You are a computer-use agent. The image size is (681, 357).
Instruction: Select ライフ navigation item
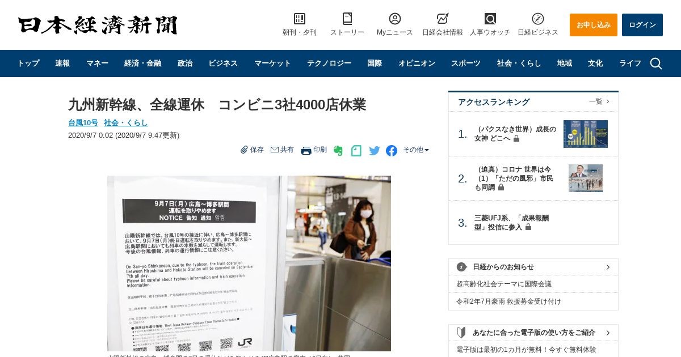[x=630, y=63]
